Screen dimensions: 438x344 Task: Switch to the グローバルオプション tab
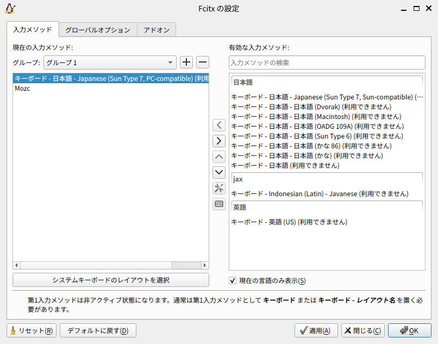98,30
